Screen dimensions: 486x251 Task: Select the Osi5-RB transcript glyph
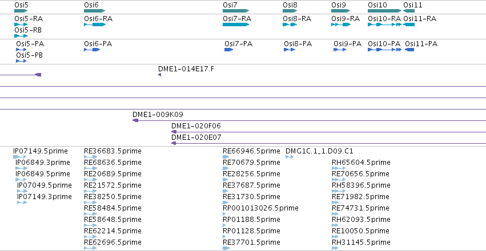[21, 36]
